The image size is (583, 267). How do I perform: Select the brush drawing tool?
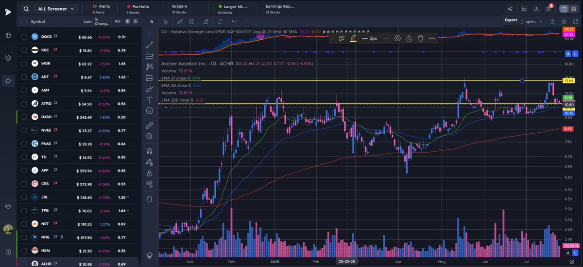coord(150,89)
